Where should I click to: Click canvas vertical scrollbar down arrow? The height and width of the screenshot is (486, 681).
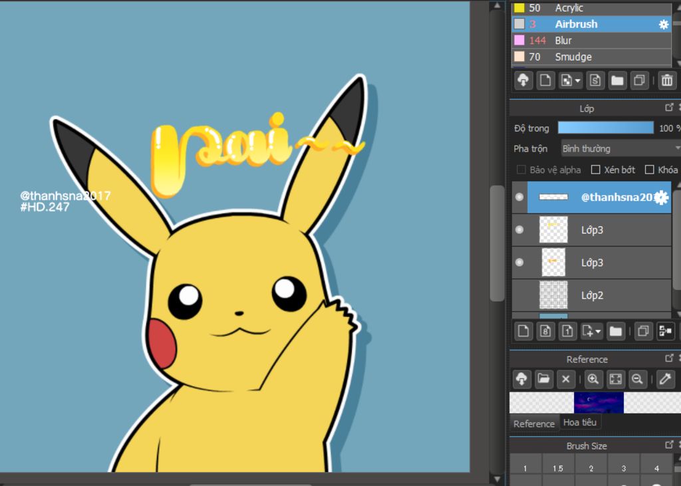[x=497, y=479]
